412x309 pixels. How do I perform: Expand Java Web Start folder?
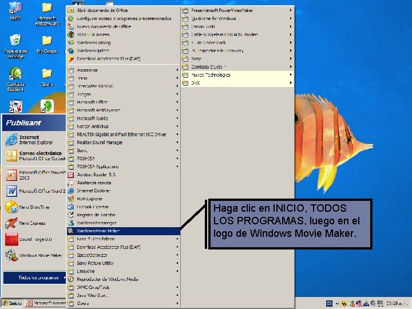[x=124, y=295]
